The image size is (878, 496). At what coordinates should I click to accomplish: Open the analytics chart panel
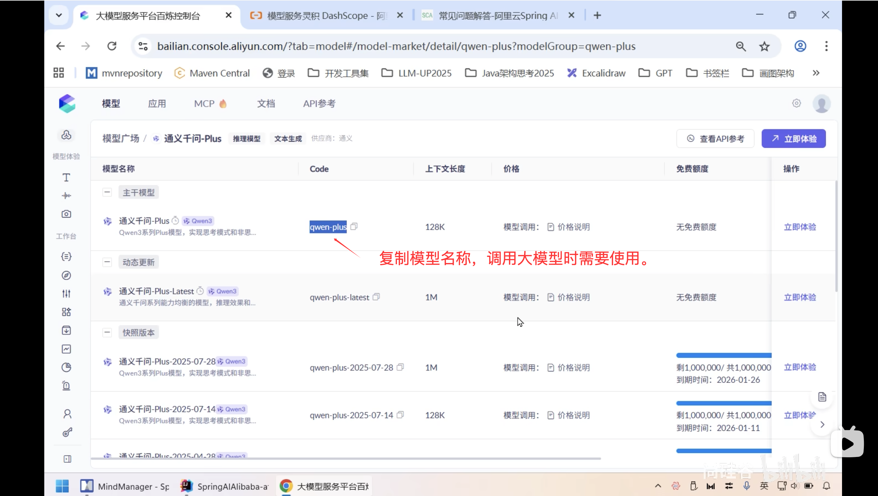click(66, 348)
